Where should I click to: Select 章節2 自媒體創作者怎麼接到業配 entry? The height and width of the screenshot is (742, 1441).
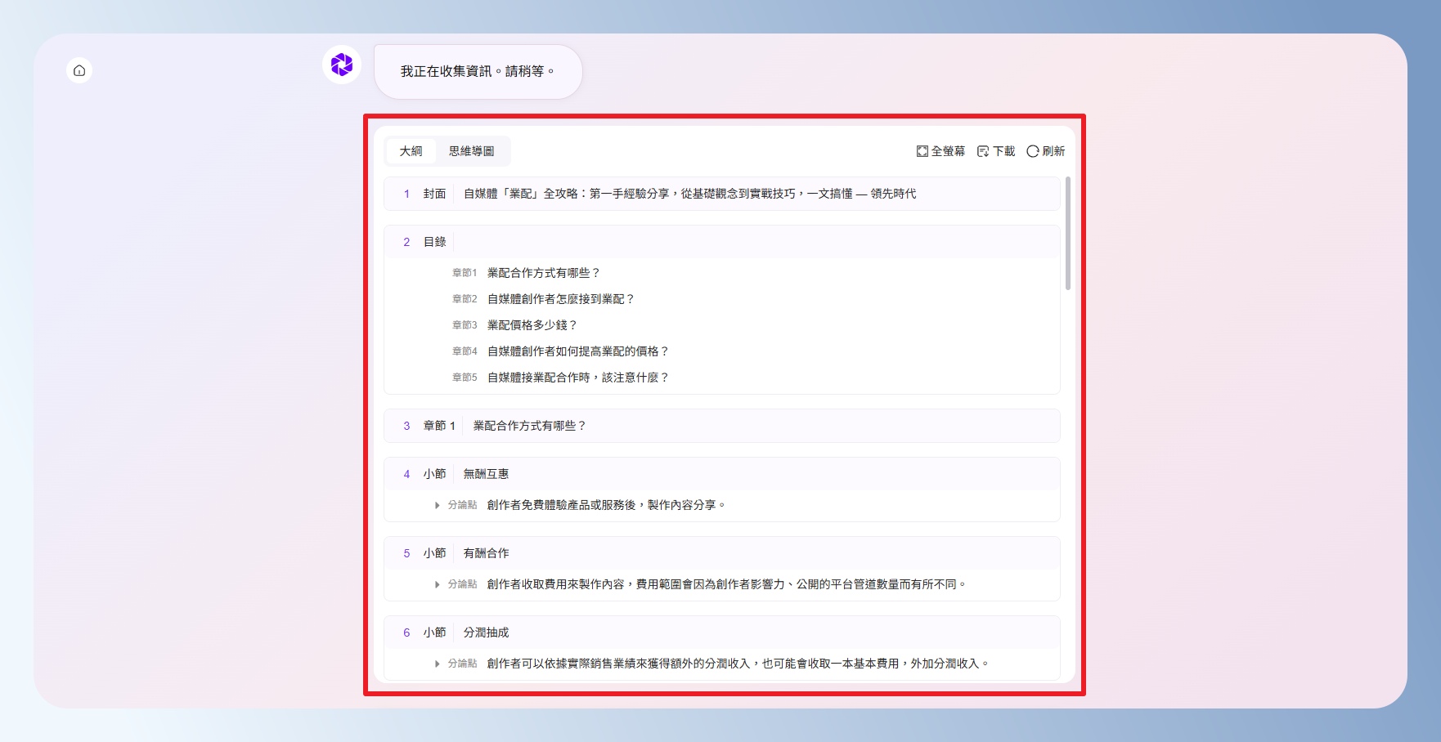point(560,299)
